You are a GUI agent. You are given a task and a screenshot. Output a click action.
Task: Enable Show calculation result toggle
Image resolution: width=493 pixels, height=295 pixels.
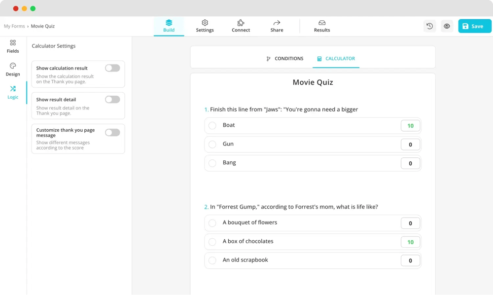pyautogui.click(x=112, y=68)
